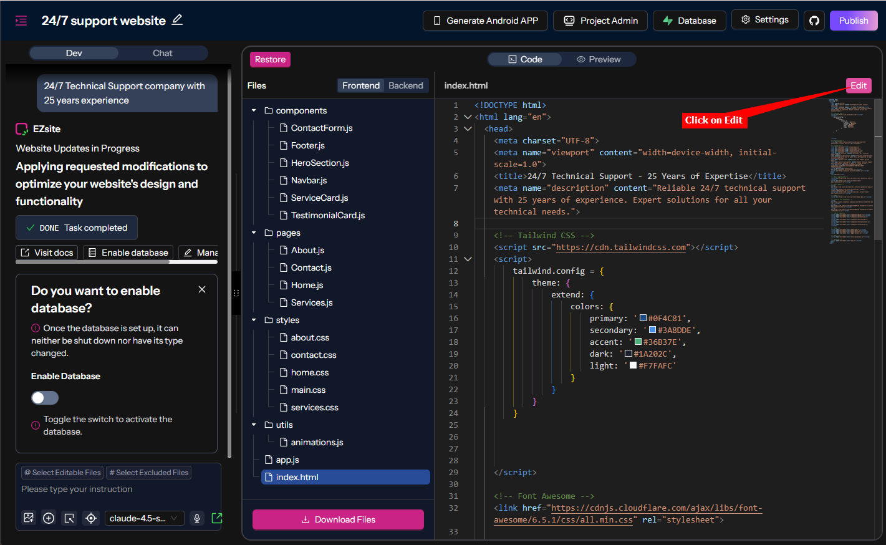886x545 pixels.
Task: Switch to the Chat tab
Action: [162, 53]
